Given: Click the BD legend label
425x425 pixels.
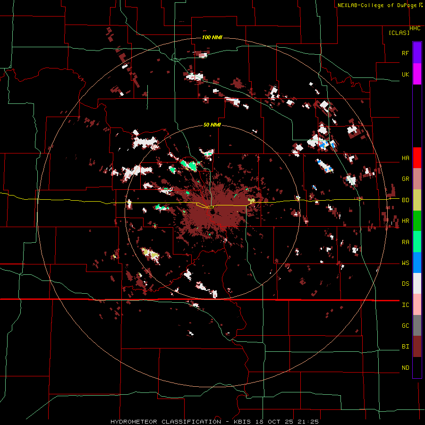Looking at the screenshot, I should [x=405, y=200].
